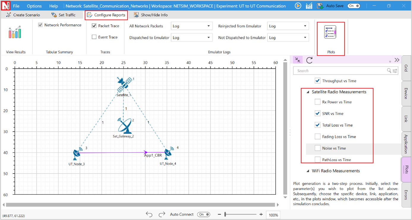Open the Reinjected from Emulator dropdown
The width and height of the screenshot is (412, 220).
coord(288,26)
